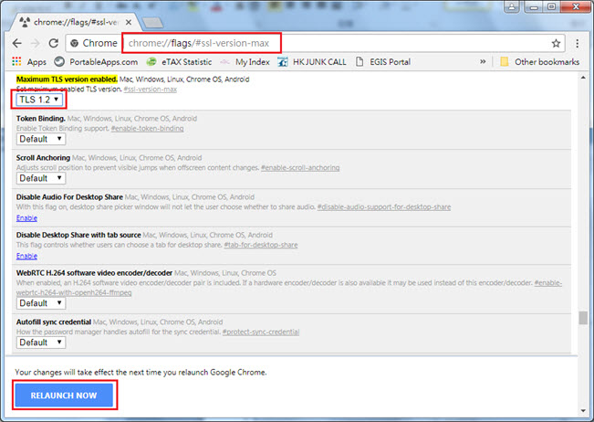This screenshot has height=422, width=594.
Task: Open the EGIS Portal bookmark
Action: [x=383, y=62]
